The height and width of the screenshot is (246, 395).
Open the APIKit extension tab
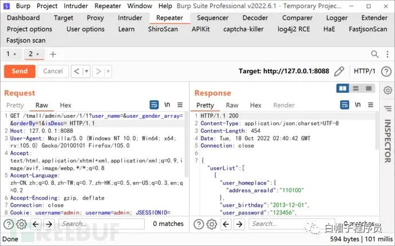(x=200, y=29)
